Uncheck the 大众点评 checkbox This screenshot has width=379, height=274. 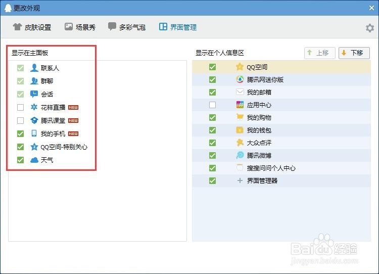pos(212,143)
